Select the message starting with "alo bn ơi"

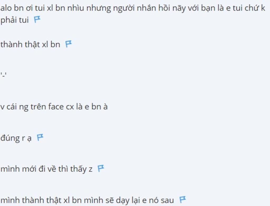click(133, 14)
